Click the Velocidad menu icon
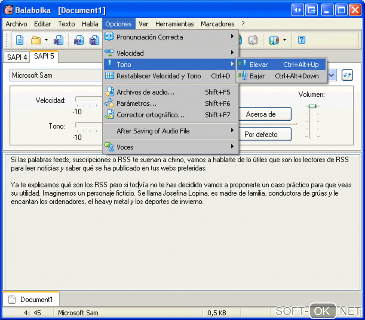Screen dimensions: 365x320 [x=109, y=53]
